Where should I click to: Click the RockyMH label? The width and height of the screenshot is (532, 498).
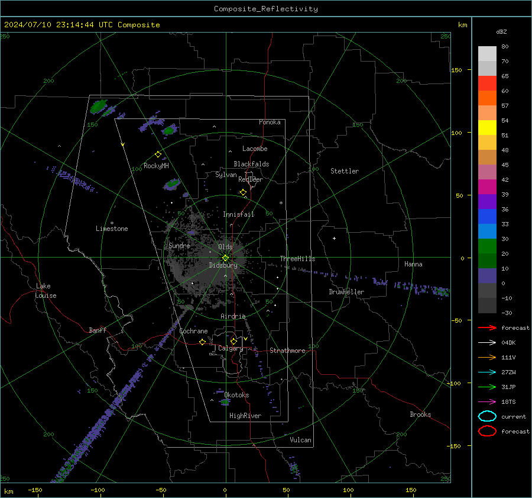point(156,166)
